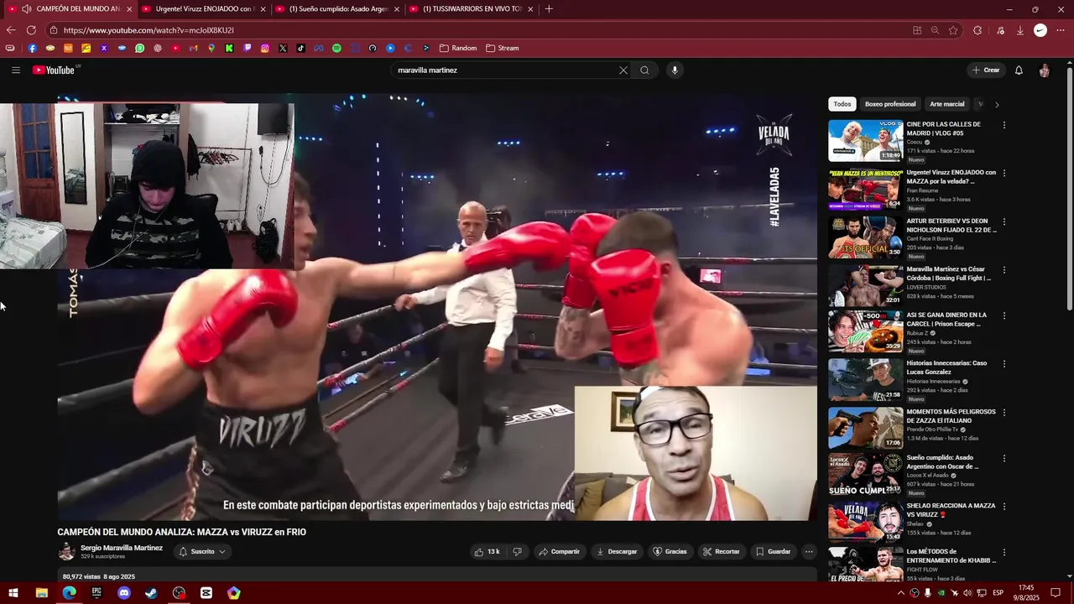Viewport: 1074px width, 604px height.
Task: Switch to Urgente! Viruzz ENOJADOO tab
Action: tap(203, 9)
